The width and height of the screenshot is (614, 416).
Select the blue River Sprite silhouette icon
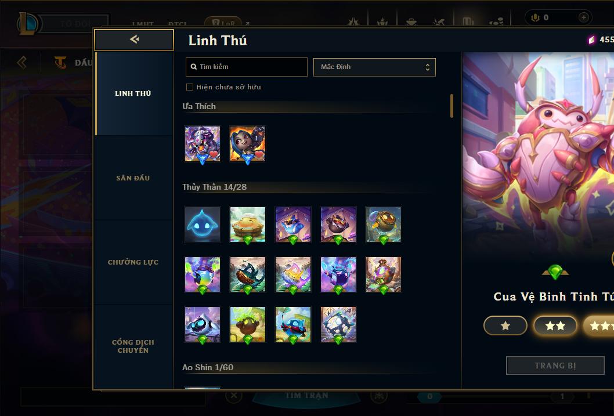point(203,224)
